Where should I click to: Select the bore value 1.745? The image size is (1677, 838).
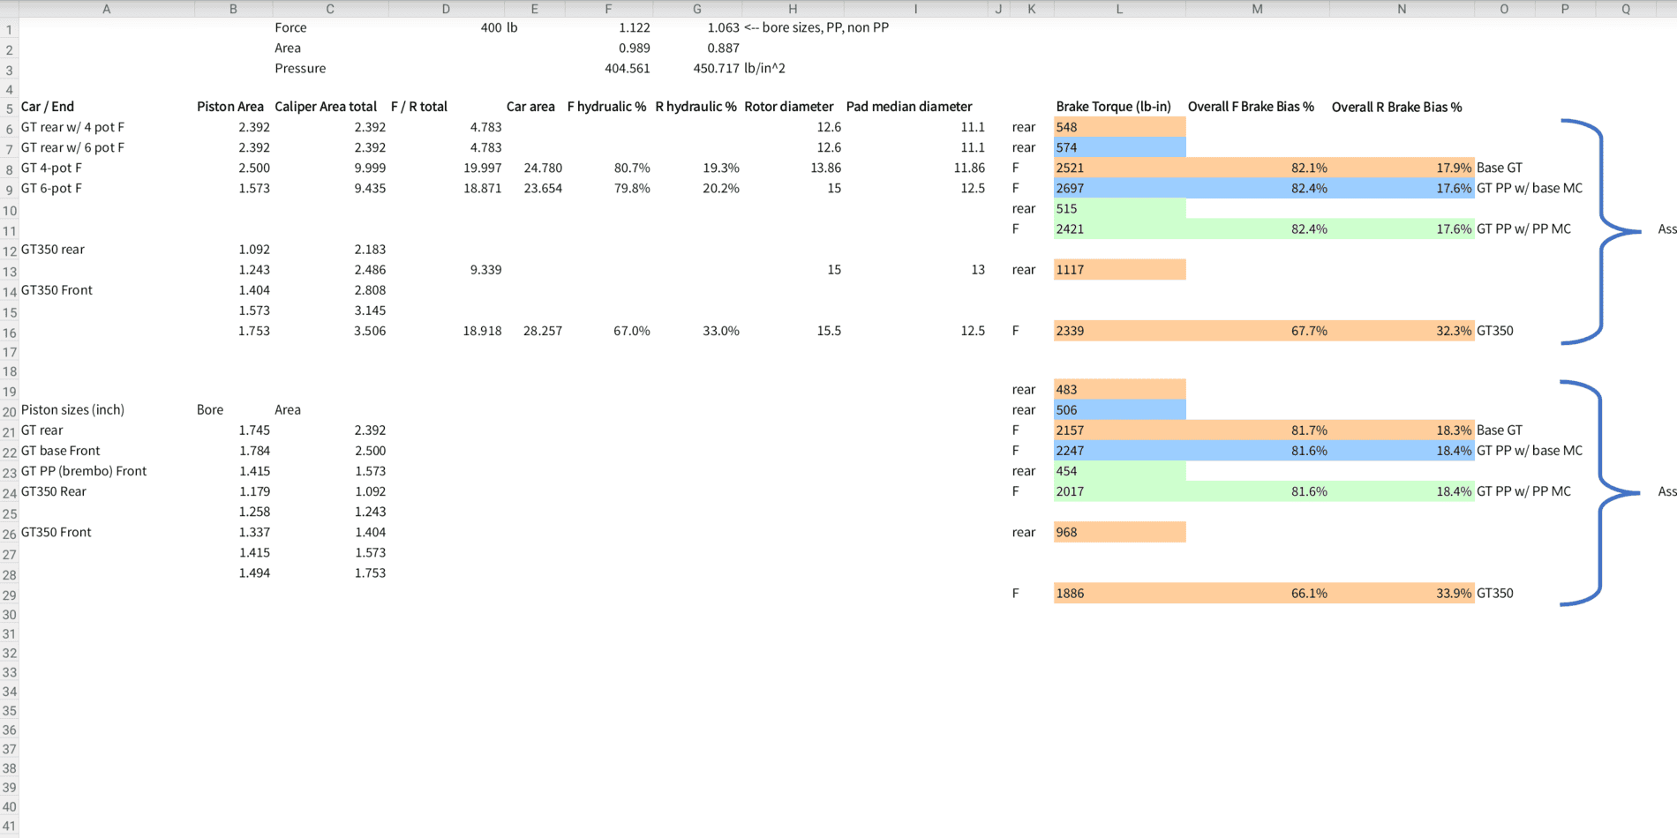tap(254, 430)
